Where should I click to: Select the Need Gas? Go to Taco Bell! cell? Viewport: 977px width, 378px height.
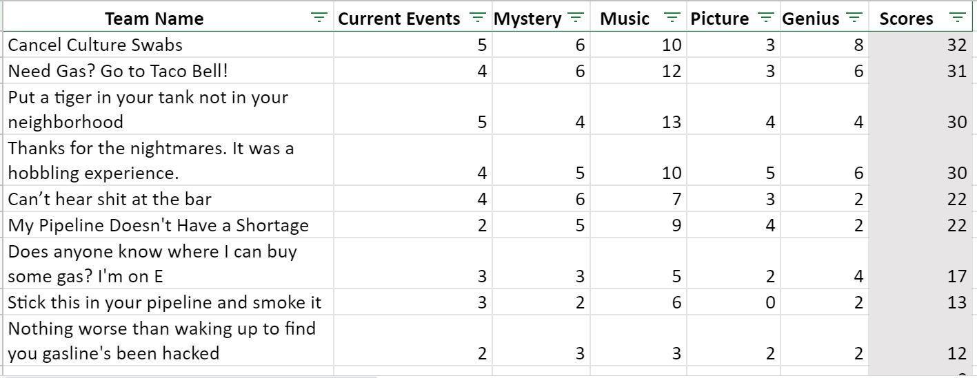click(x=168, y=71)
